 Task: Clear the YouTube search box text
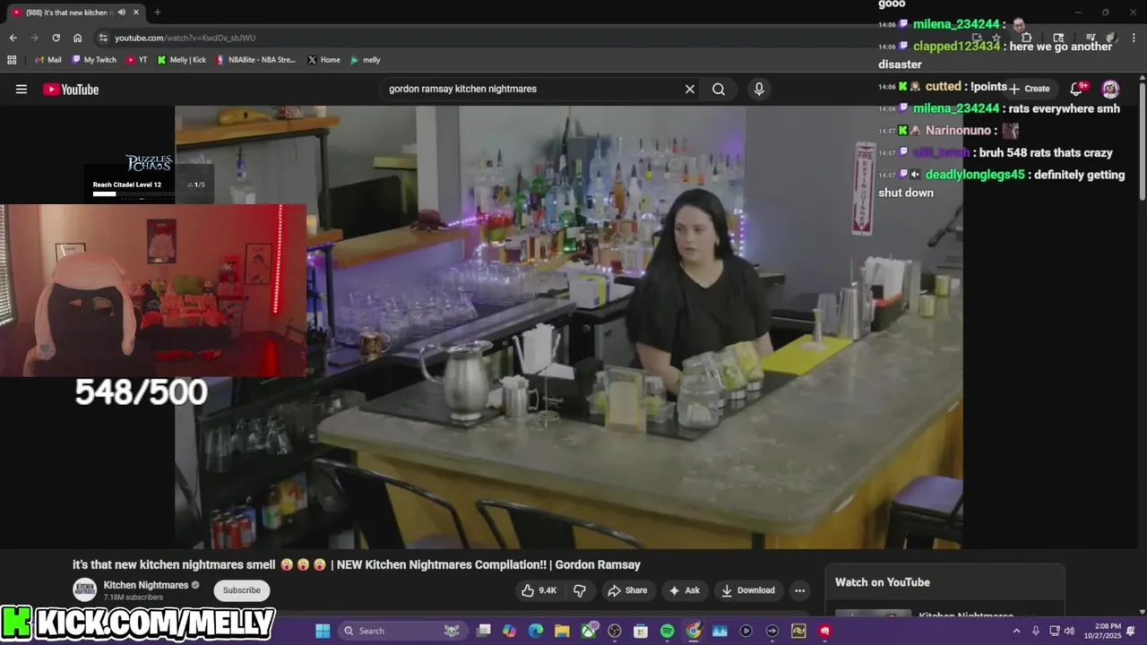coord(690,89)
